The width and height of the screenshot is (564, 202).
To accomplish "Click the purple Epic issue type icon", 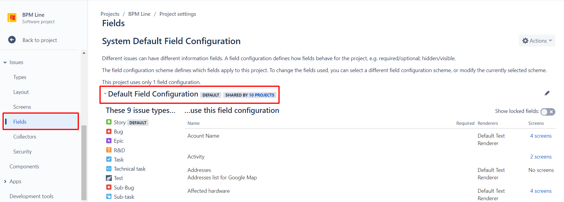I will pos(109,141).
